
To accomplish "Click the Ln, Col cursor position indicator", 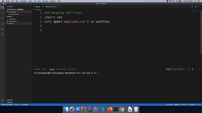I will 169,105.
